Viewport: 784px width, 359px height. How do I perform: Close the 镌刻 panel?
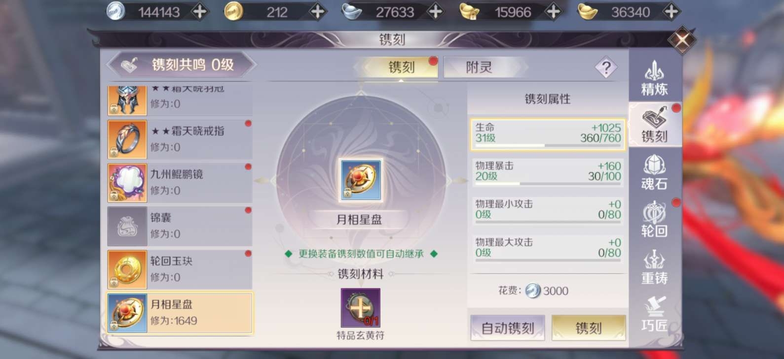tap(682, 40)
